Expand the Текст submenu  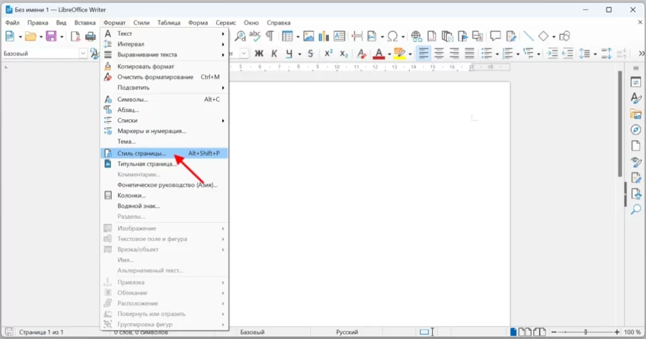165,33
